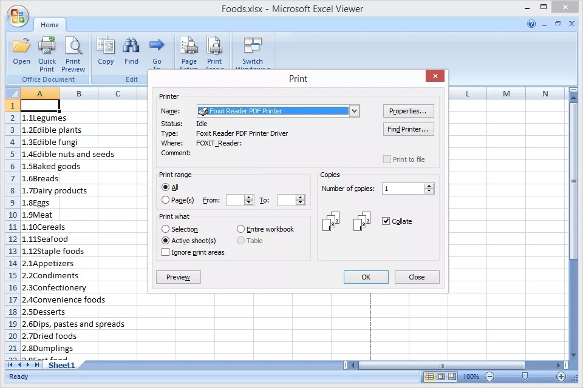Viewport: 583px width, 388px height.
Task: Switch to Page Layout view icon
Action: coord(441,376)
